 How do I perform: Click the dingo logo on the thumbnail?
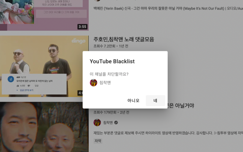tap(79, 41)
